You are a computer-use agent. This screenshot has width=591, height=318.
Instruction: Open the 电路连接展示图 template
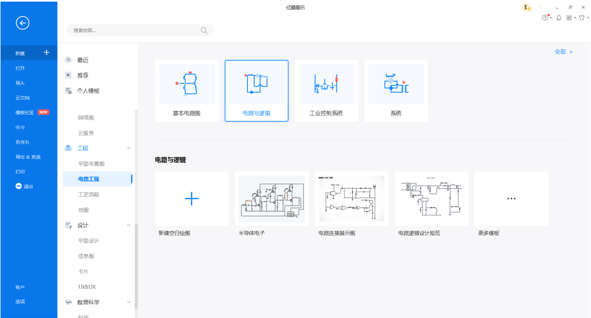(x=351, y=199)
